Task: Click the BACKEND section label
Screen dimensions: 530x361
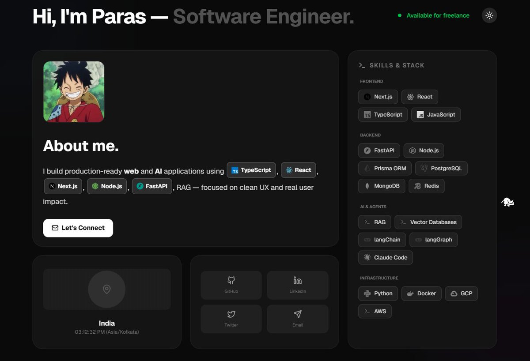Action: point(370,135)
